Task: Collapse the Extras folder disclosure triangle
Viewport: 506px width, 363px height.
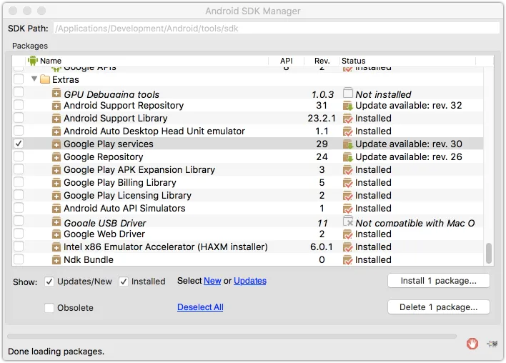Action: (x=34, y=79)
